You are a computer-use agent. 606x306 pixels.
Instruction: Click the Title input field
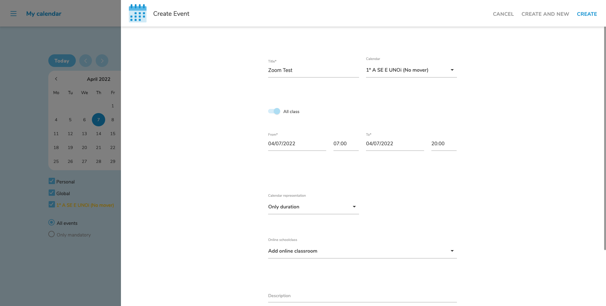pyautogui.click(x=313, y=70)
